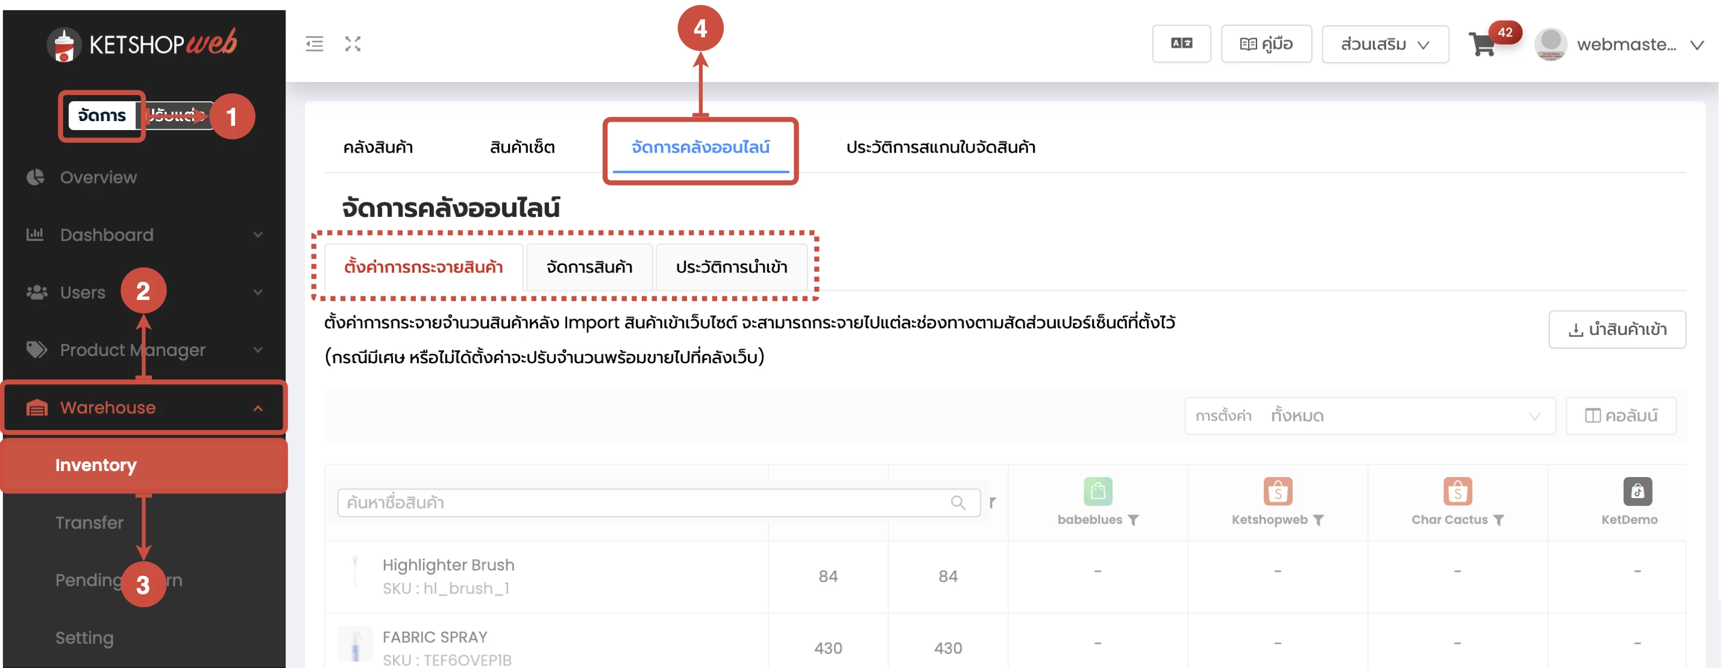Open the คลังสินค้า tab

(378, 147)
